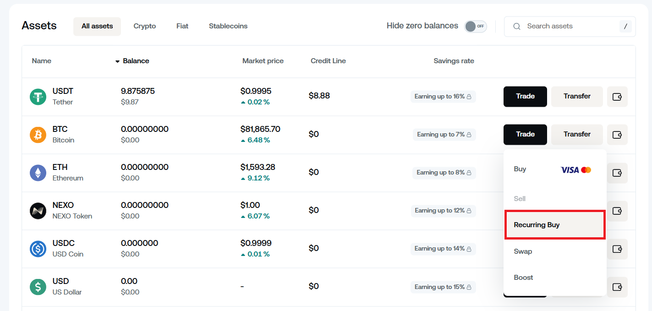Select the All assets tab
The width and height of the screenshot is (652, 311).
click(97, 26)
